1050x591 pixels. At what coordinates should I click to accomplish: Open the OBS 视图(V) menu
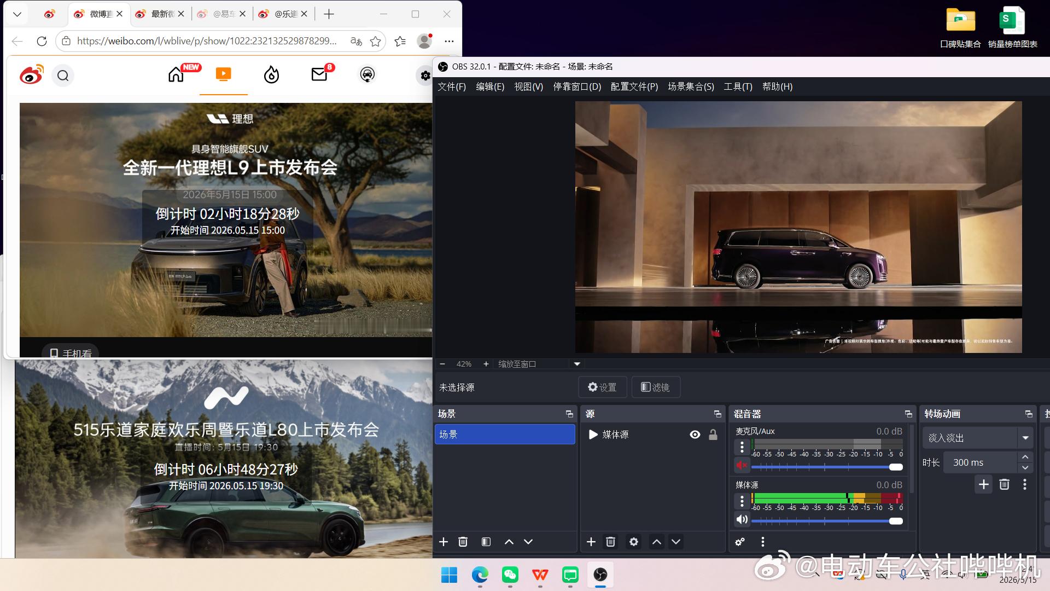coord(529,86)
